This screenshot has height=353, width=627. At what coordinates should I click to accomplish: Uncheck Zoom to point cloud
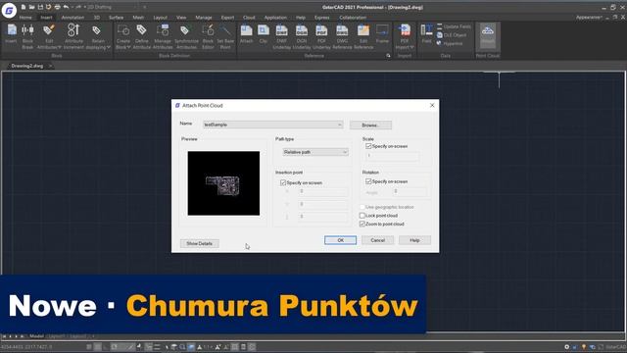[362, 224]
